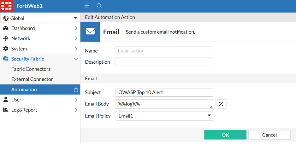The width and height of the screenshot is (296, 144).
Task: Collapse the Security Fabric section
Action: coord(76,59)
